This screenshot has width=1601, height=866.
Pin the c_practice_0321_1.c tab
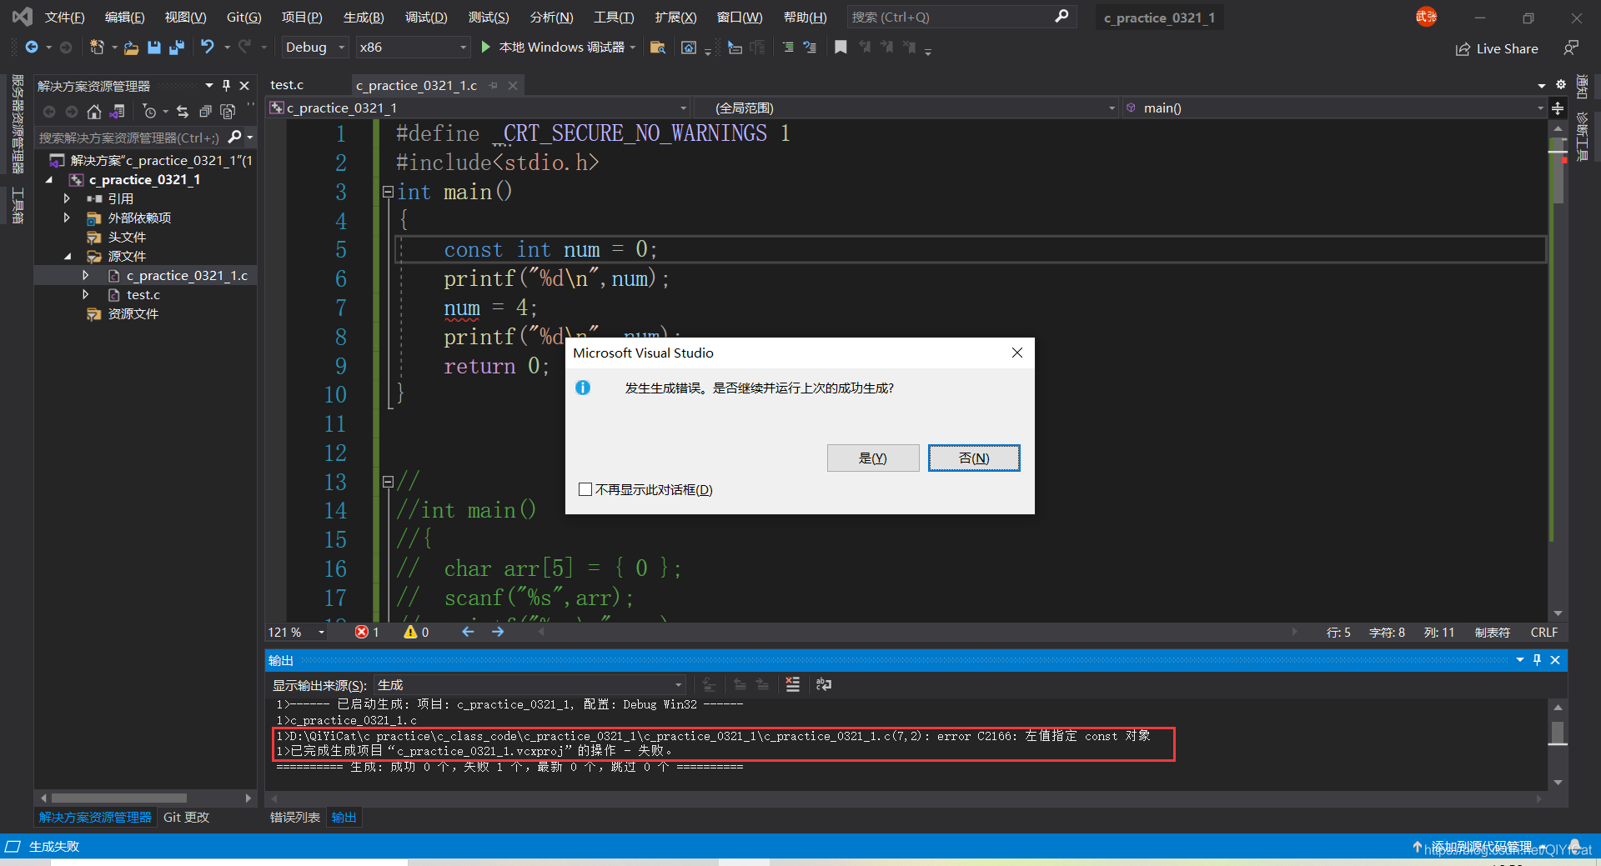[493, 85]
